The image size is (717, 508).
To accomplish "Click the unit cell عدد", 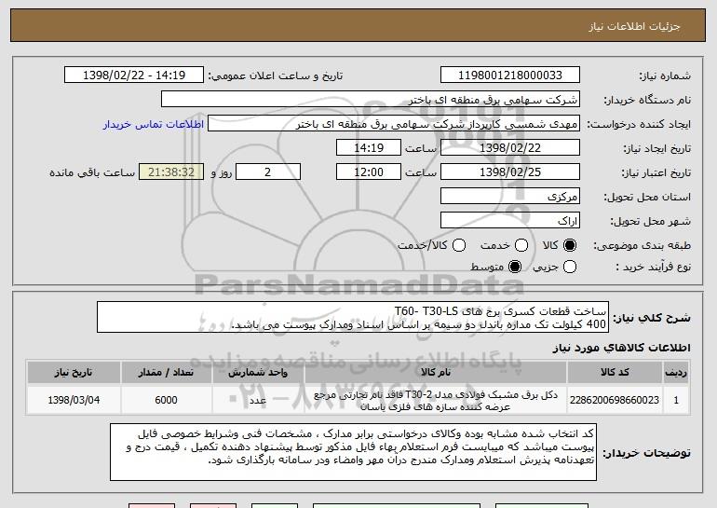I will click(258, 400).
